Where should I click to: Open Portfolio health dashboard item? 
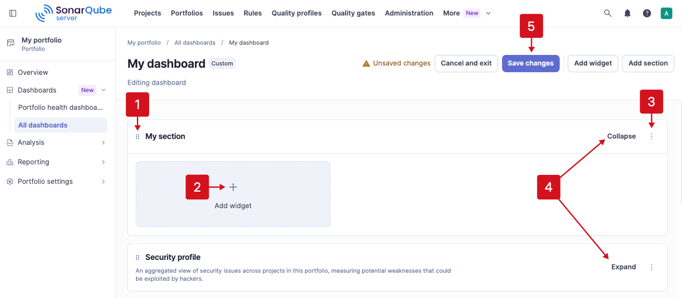(60, 108)
